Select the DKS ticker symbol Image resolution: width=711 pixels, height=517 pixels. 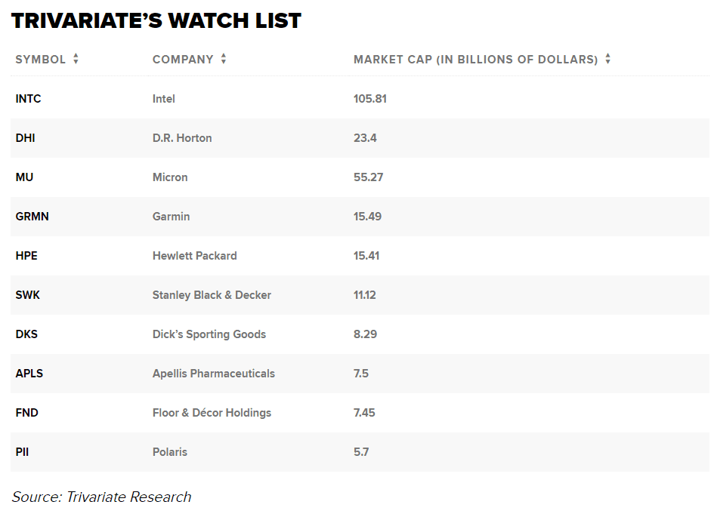point(26,334)
